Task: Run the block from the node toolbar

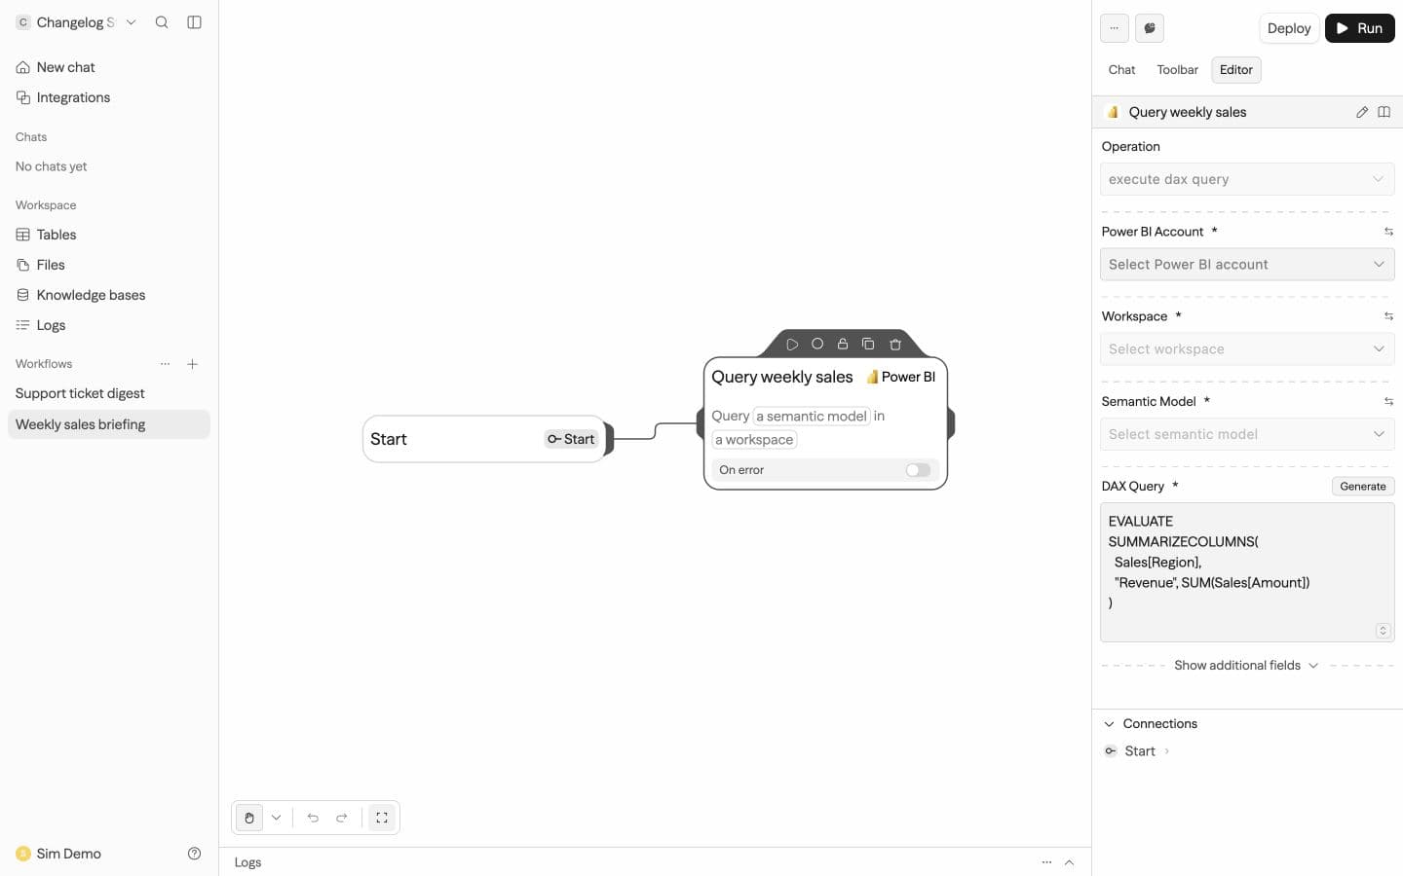Action: pos(792,345)
